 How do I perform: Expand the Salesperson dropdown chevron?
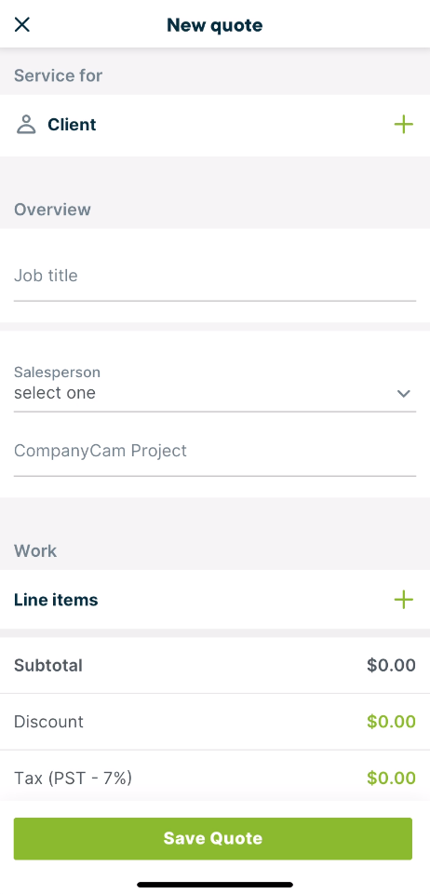pyautogui.click(x=403, y=393)
